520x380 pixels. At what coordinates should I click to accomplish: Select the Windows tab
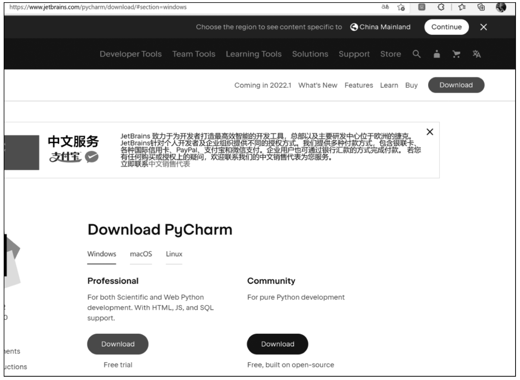tap(101, 254)
